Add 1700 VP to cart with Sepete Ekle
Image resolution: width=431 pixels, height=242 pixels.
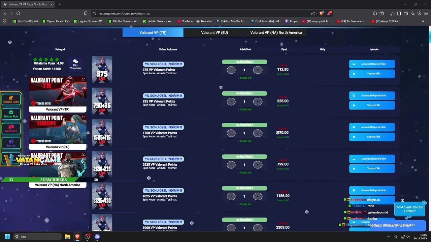click(372, 137)
